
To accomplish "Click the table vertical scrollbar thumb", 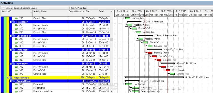I will point(112,39).
